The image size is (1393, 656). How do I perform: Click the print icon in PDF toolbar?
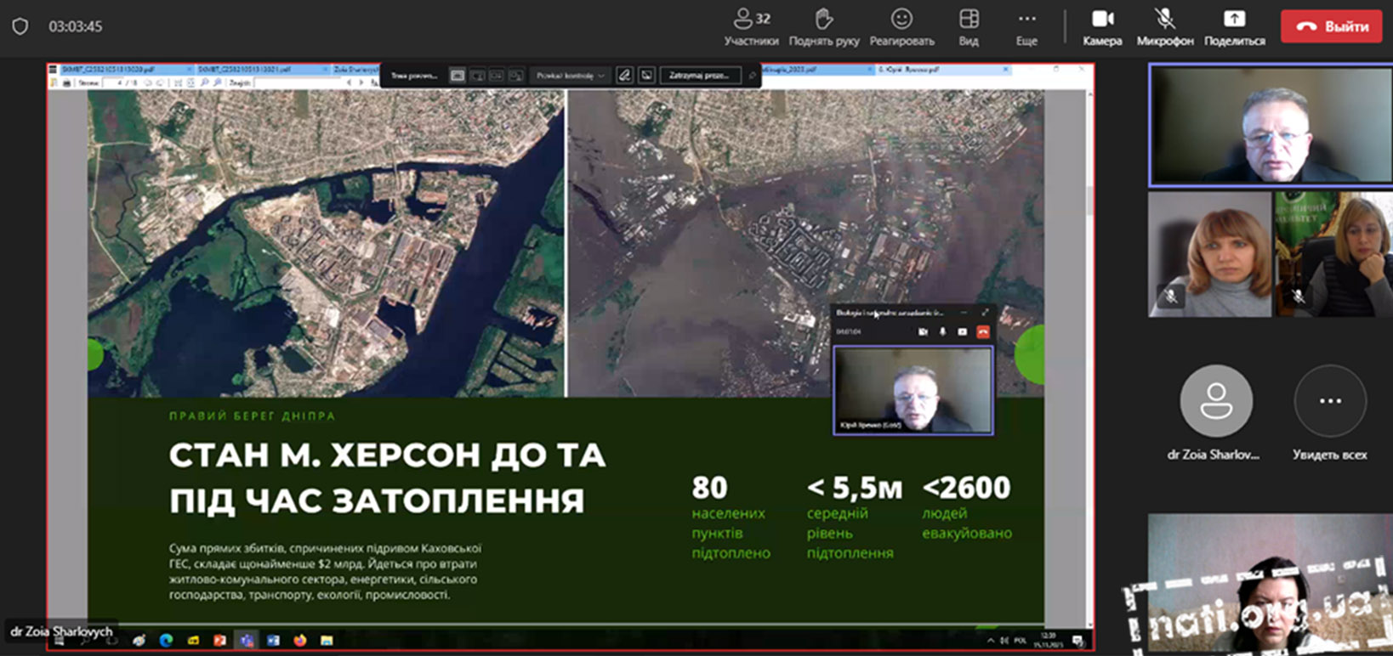pyautogui.click(x=66, y=83)
